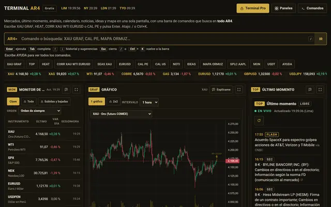Expand the Monitor panel to fullscreen

click(76, 90)
